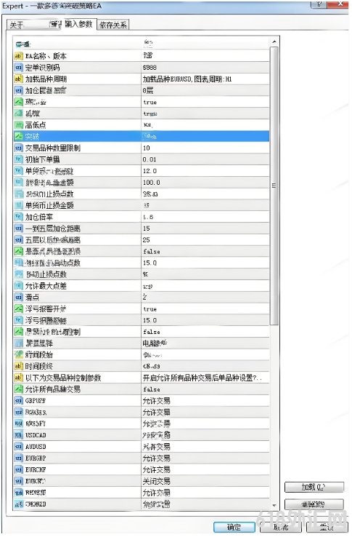352x537 pixels.
Task: Click the icon beside 加仓倍率 parameter
Action: (x=18, y=217)
